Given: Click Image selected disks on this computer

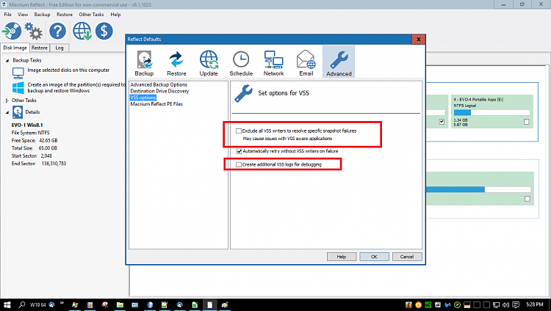Looking at the screenshot, I should click(68, 70).
